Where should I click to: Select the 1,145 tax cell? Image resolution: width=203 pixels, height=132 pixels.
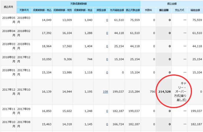[x=83, y=124]
